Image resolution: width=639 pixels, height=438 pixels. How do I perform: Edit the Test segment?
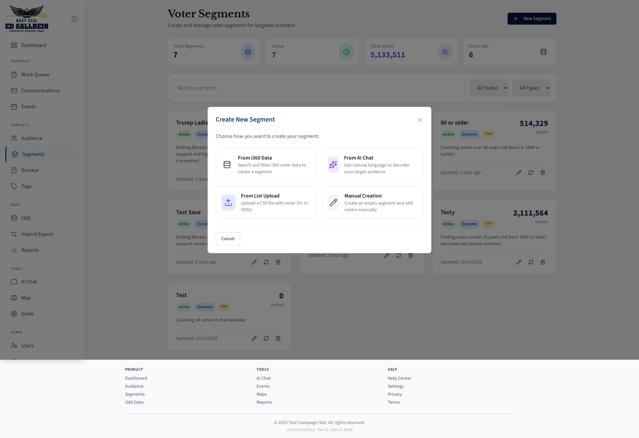(x=254, y=338)
